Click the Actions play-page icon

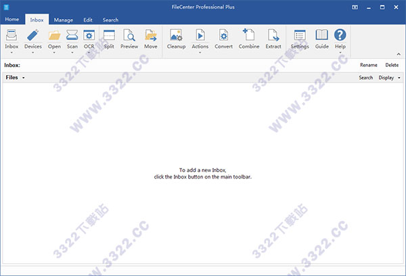200,35
